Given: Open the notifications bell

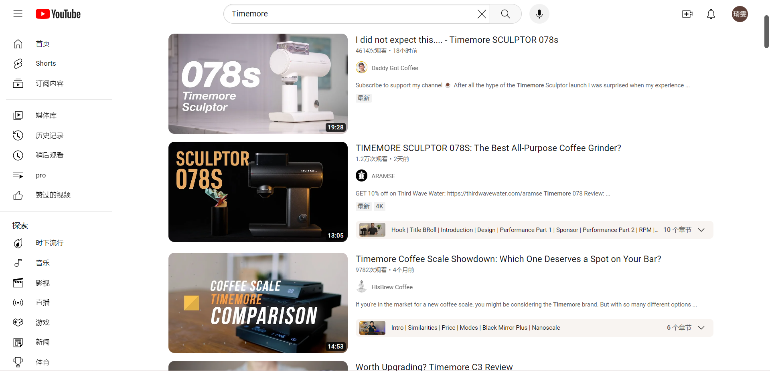Looking at the screenshot, I should pos(711,14).
